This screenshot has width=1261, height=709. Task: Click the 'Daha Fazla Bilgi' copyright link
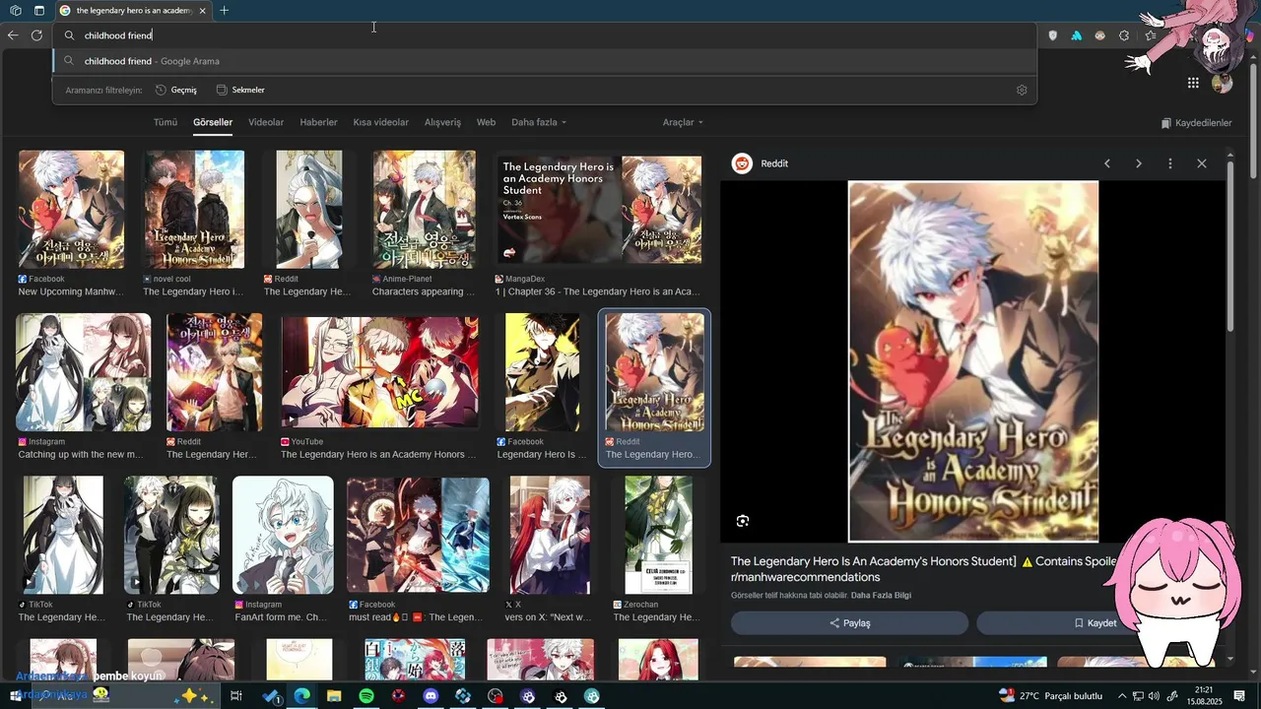pyautogui.click(x=881, y=595)
